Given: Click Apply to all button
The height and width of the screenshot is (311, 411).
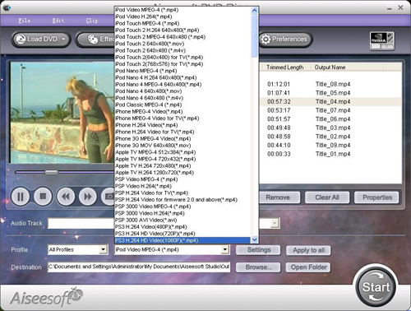Looking at the screenshot, I should [308, 250].
